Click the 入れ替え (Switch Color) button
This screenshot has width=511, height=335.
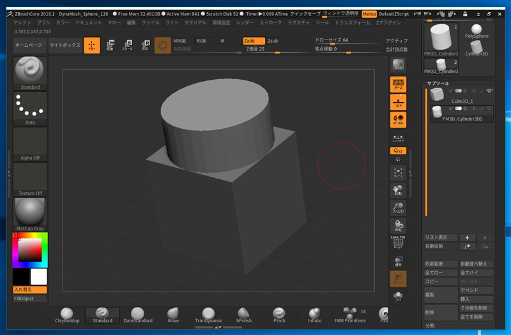30,290
